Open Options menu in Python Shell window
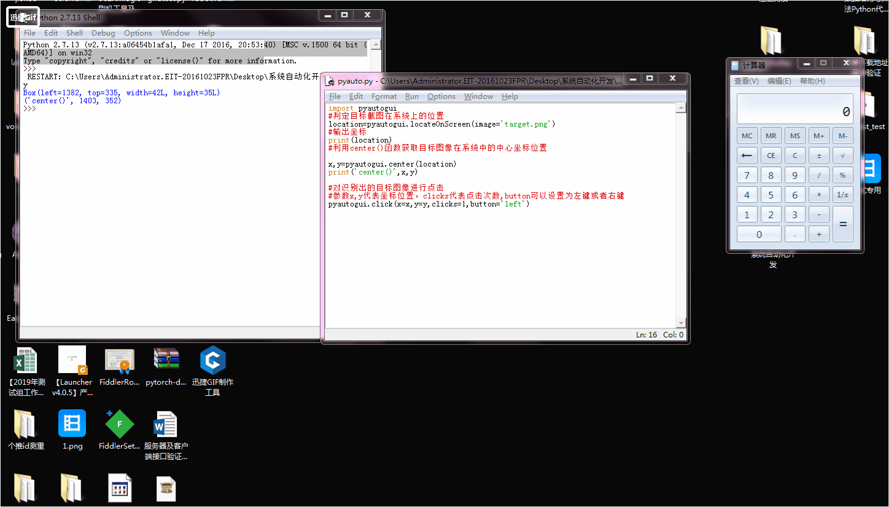The image size is (889, 507). [138, 33]
